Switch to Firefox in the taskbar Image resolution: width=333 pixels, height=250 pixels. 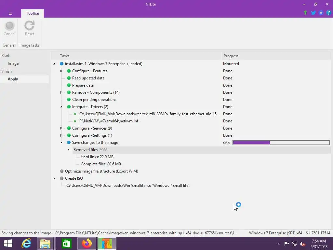(x=87, y=243)
